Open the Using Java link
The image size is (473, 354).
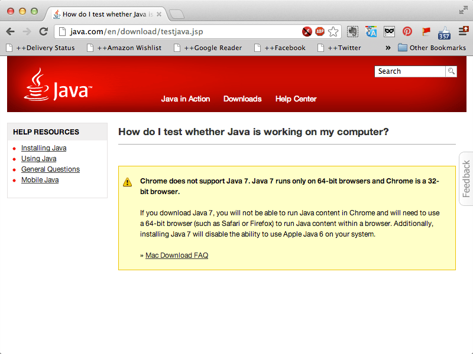coord(38,159)
